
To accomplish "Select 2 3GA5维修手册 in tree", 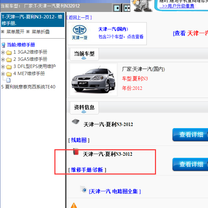I will coord(30,59).
